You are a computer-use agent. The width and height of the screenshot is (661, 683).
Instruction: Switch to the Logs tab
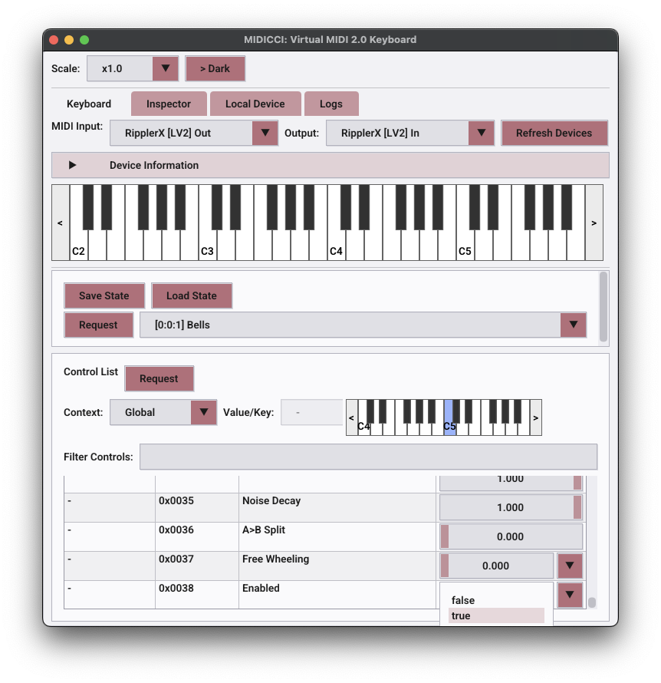point(331,104)
